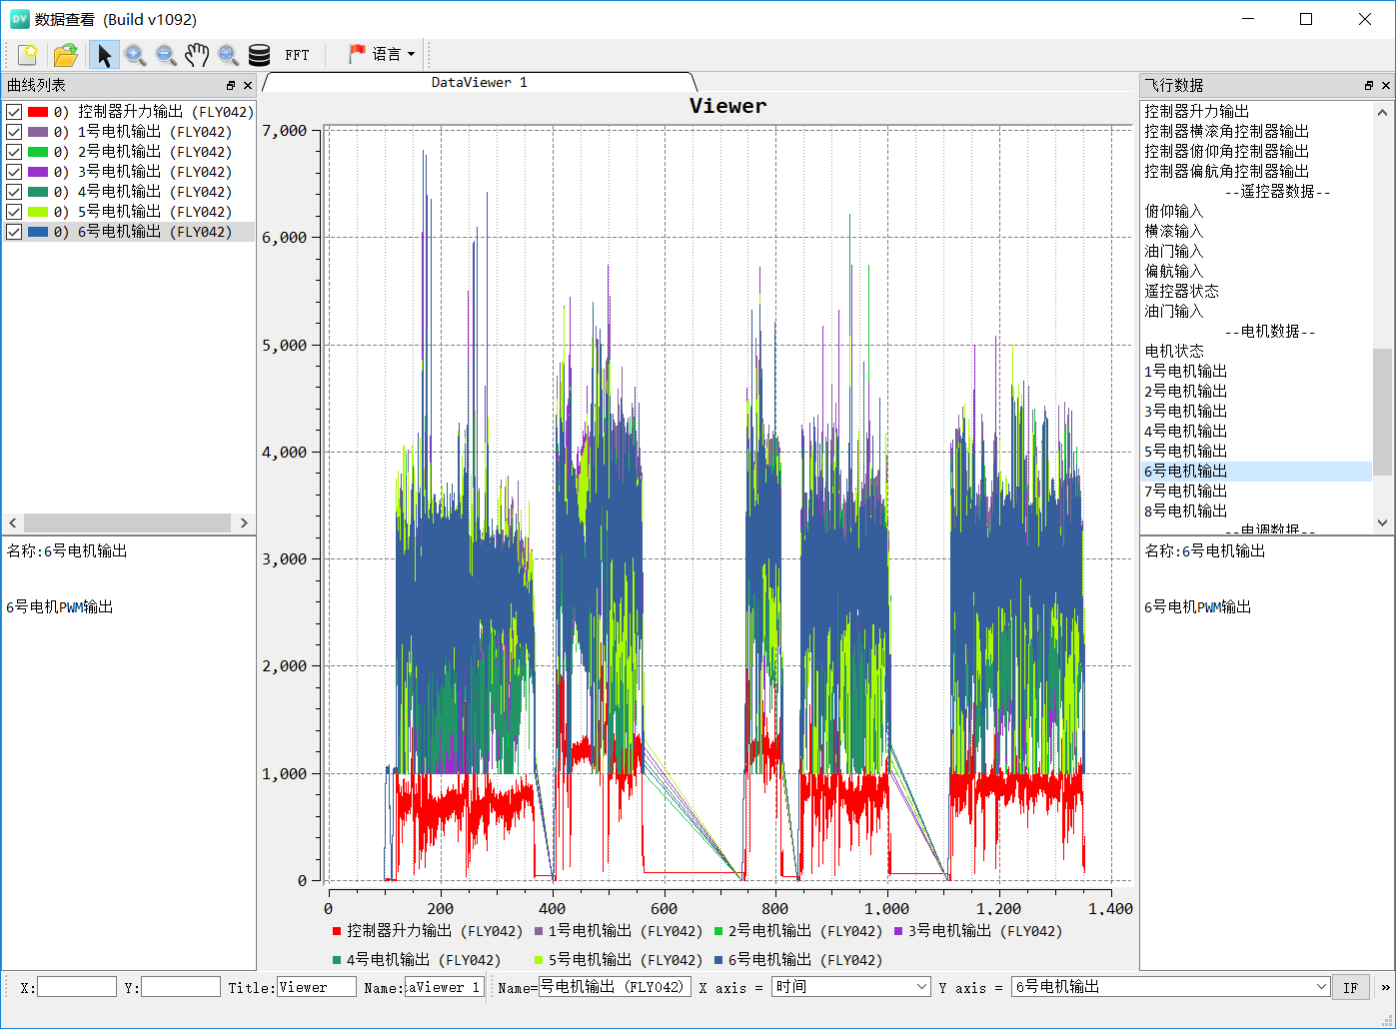
Task: Select the hand pan tool
Action: [x=197, y=55]
